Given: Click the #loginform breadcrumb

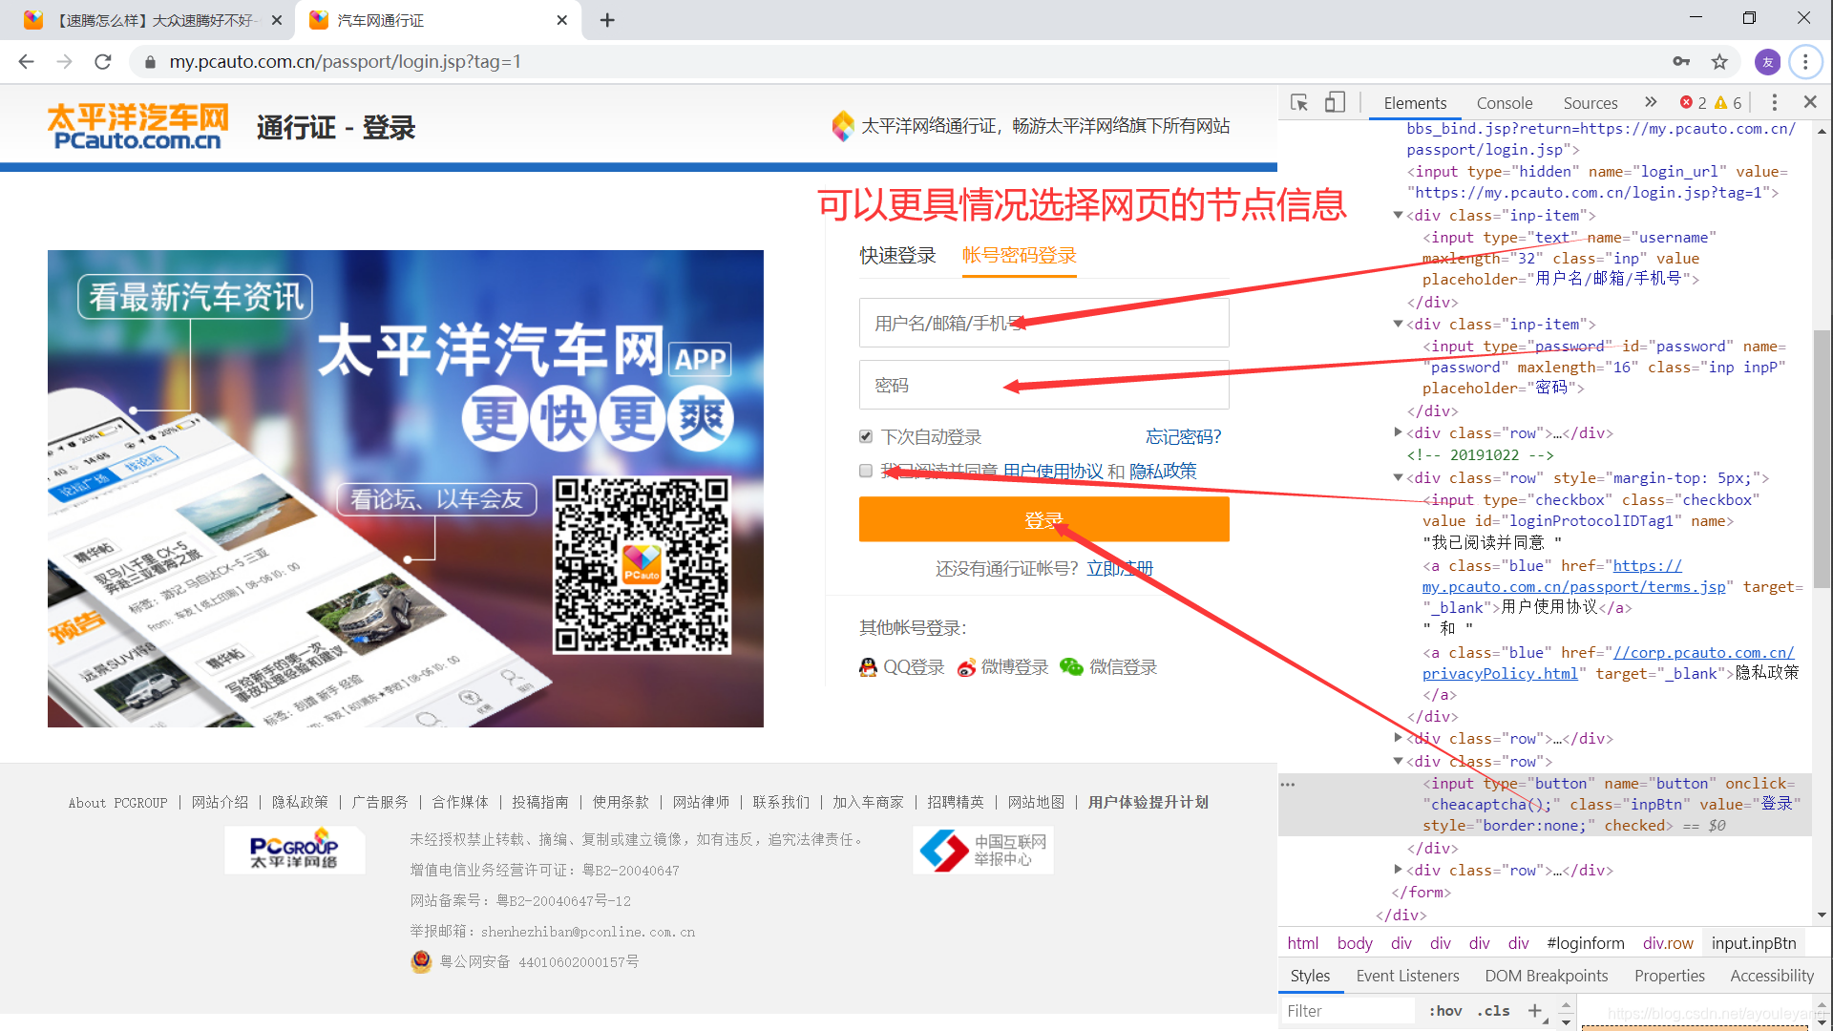Looking at the screenshot, I should 1585,943.
